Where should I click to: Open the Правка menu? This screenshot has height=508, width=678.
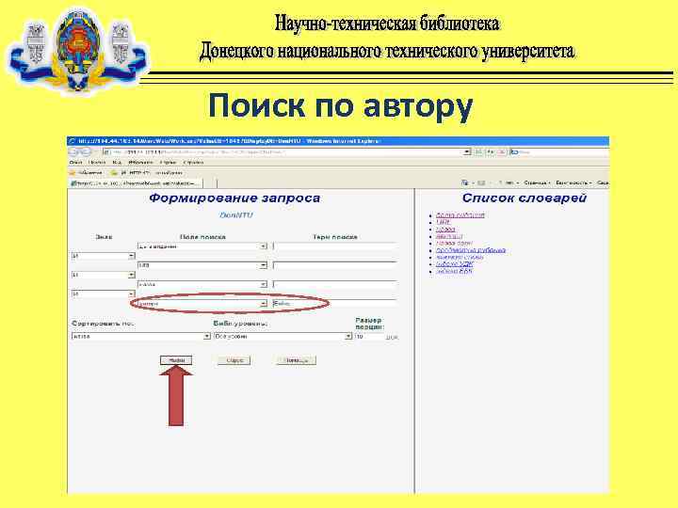97,163
